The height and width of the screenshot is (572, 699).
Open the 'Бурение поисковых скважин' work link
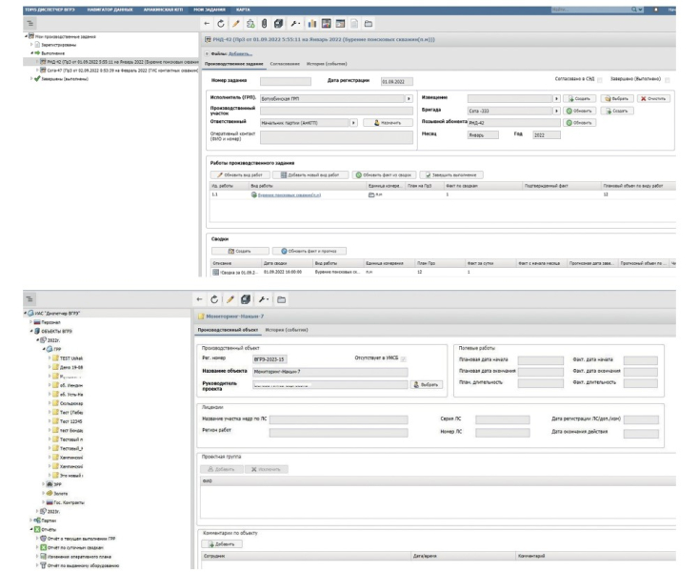point(290,195)
